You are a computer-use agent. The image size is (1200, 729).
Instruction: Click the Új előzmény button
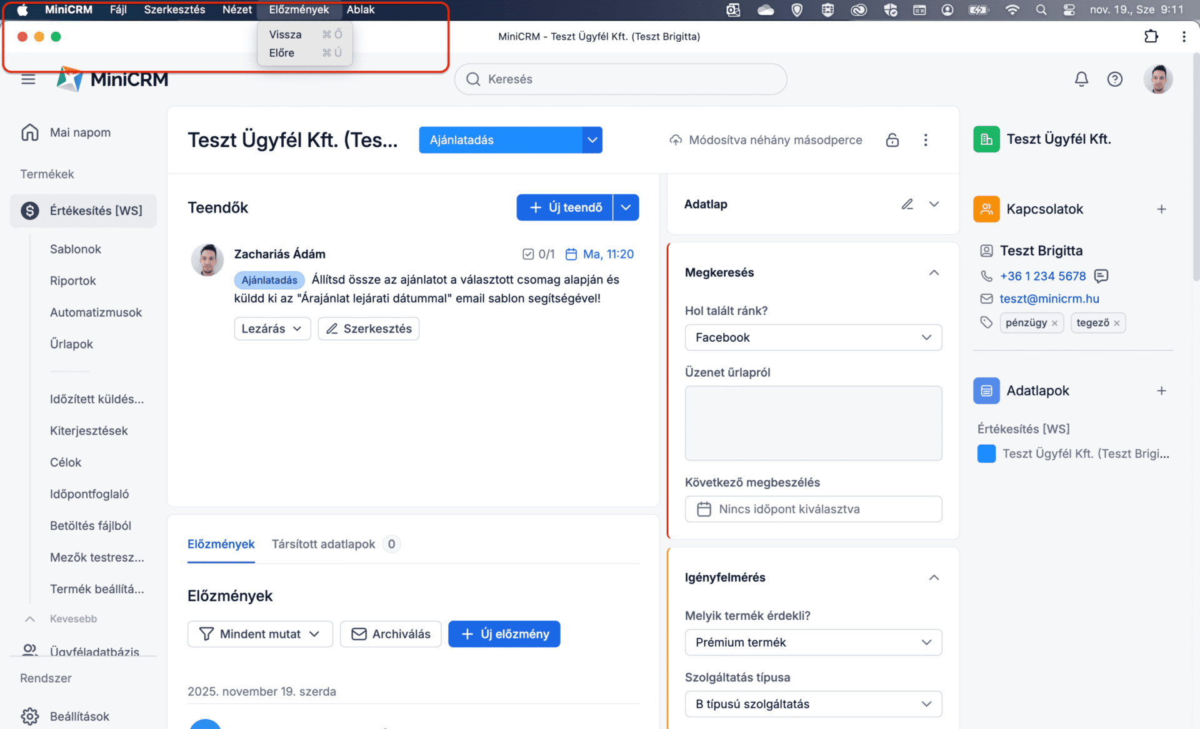[504, 634]
